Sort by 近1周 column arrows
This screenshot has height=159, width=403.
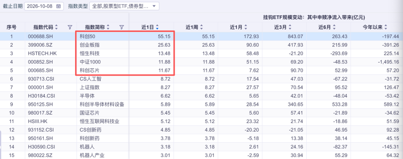coord(201,27)
